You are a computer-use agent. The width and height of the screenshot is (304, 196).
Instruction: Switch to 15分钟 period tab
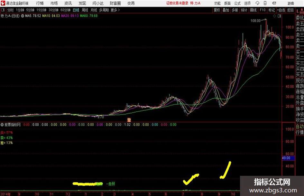point(41,10)
